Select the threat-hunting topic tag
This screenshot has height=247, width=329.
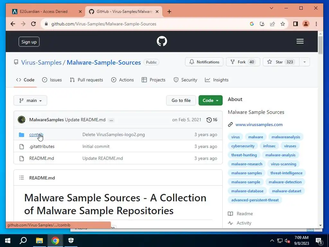[244, 155]
